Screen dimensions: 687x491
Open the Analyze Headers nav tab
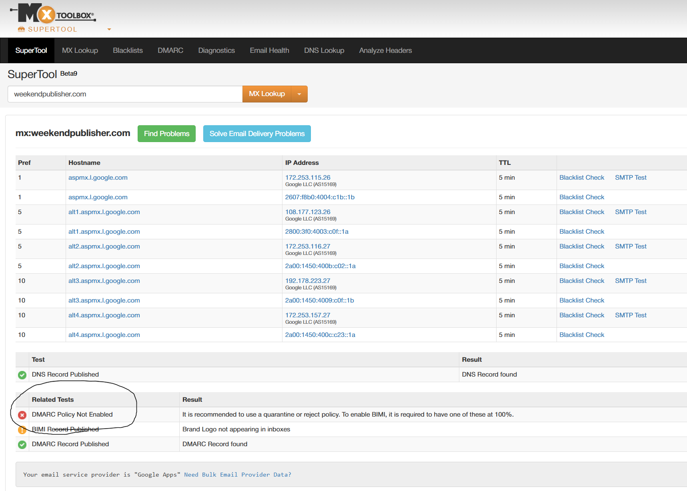[385, 50]
